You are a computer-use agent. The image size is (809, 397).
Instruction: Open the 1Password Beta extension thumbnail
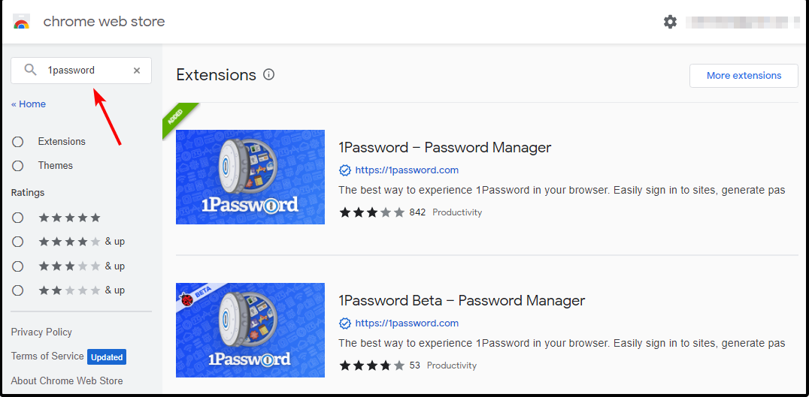point(250,330)
